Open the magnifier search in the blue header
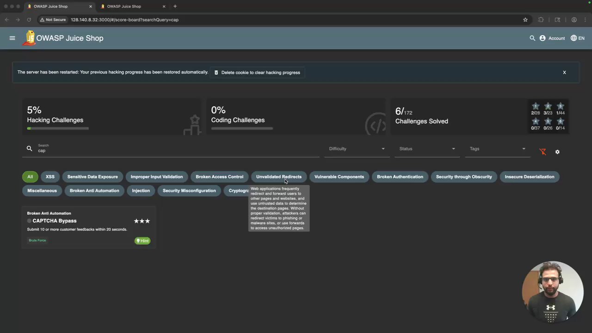This screenshot has width=592, height=333. [532, 38]
